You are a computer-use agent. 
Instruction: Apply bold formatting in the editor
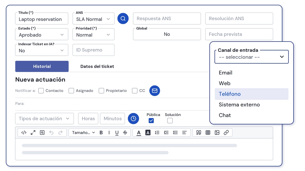(101, 132)
